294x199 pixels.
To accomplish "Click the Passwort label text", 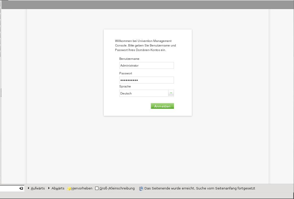I will [x=126, y=73].
